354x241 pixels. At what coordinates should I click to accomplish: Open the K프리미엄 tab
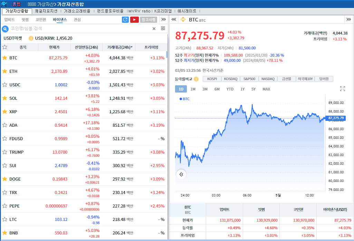click(163, 11)
